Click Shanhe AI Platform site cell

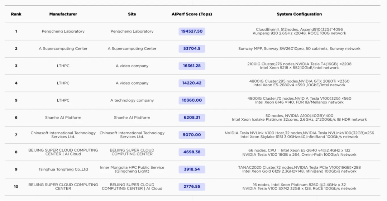132,118
